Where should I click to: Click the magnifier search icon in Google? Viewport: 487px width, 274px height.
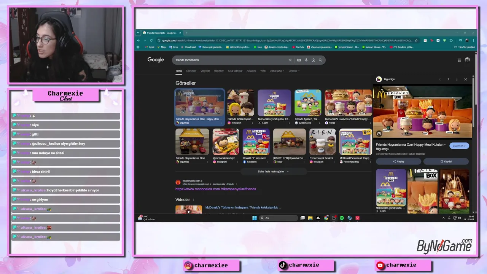point(320,60)
